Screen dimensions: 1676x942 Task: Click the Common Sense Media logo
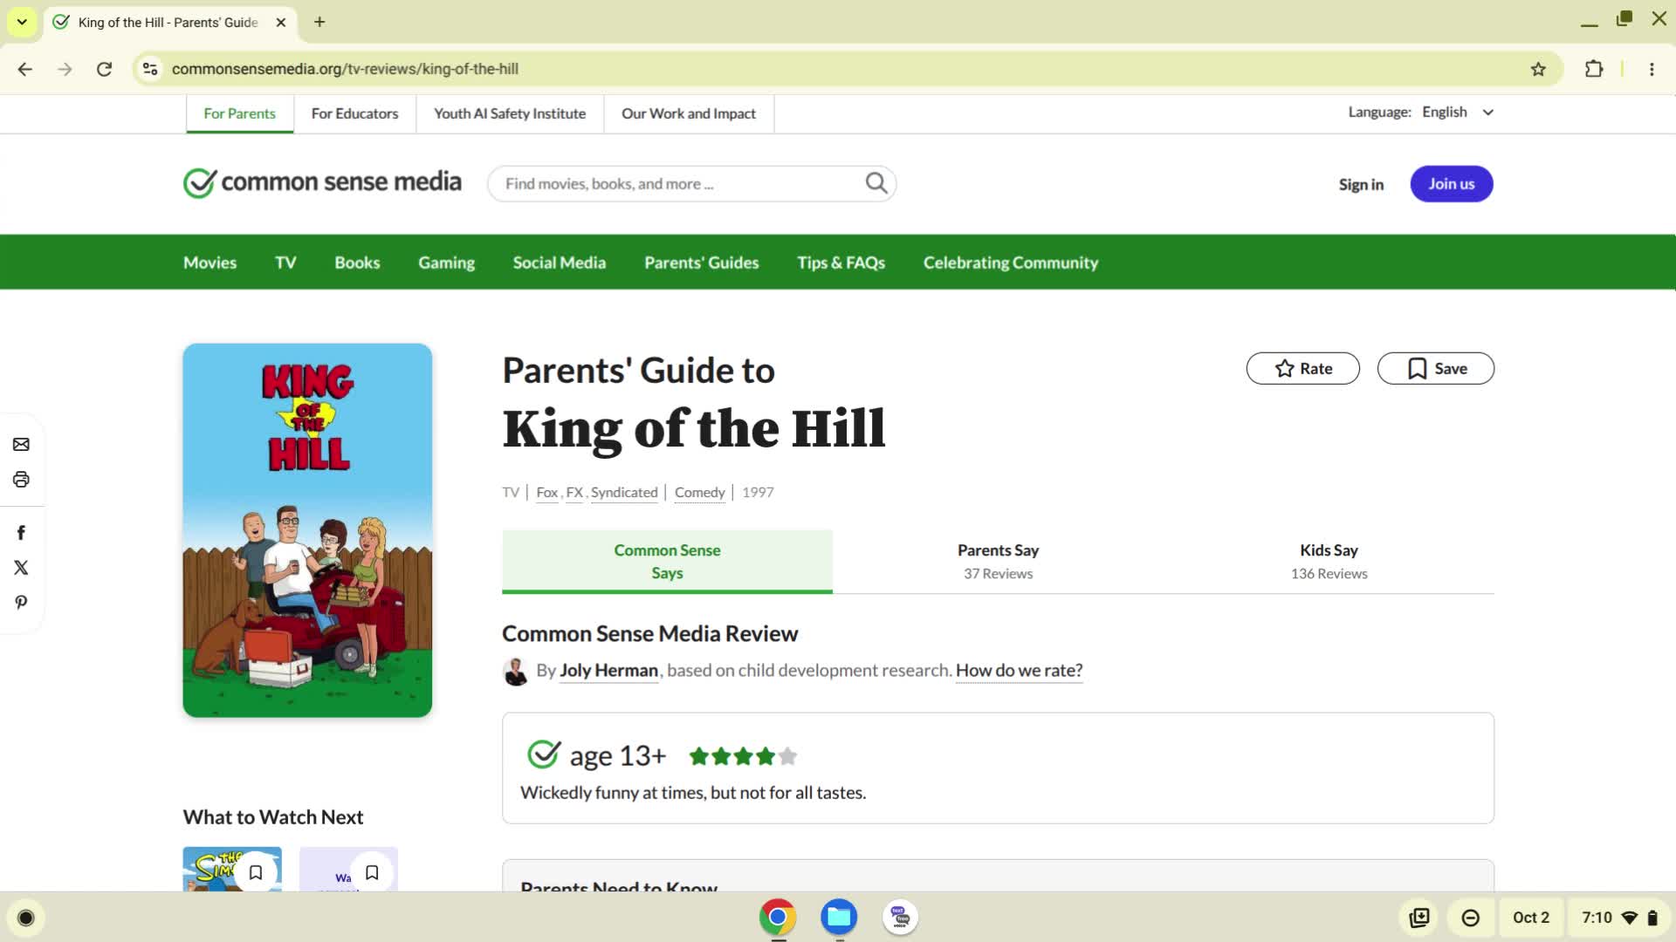pyautogui.click(x=322, y=182)
